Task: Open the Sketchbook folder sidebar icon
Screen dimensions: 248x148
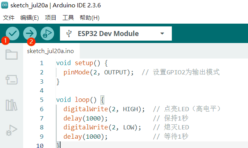Action: [x=12, y=55]
